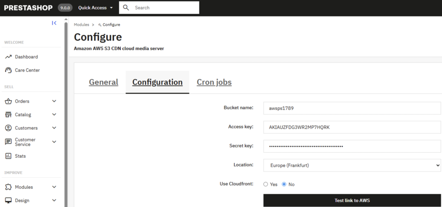Switch to the Configuration tab
The image size is (442, 207).
coord(157,82)
